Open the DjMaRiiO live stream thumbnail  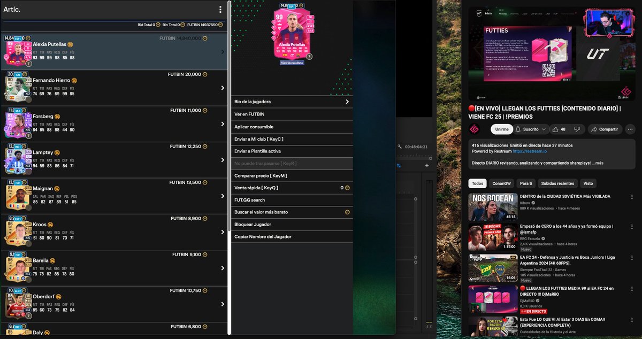pos(493,299)
